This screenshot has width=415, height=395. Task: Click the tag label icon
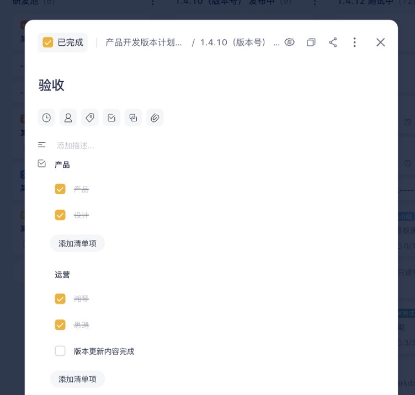[90, 118]
